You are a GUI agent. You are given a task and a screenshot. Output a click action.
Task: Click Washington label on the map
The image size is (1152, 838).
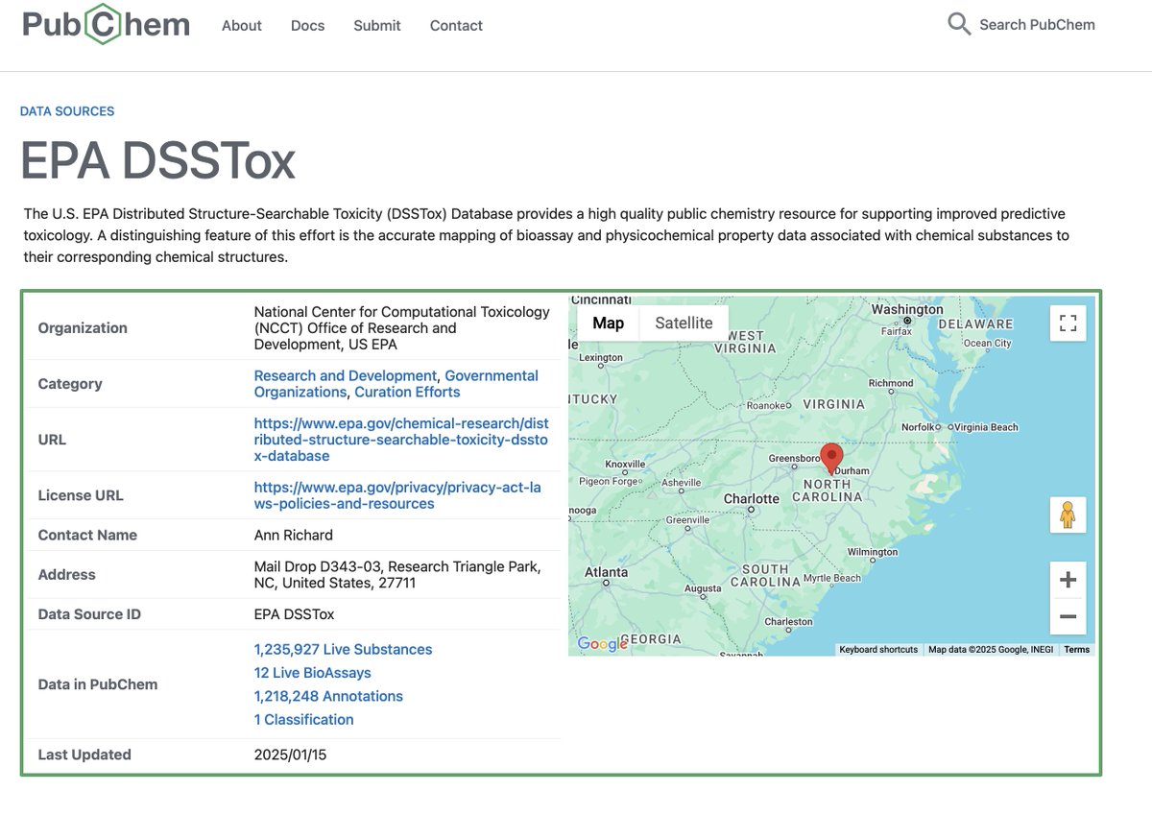[907, 309]
